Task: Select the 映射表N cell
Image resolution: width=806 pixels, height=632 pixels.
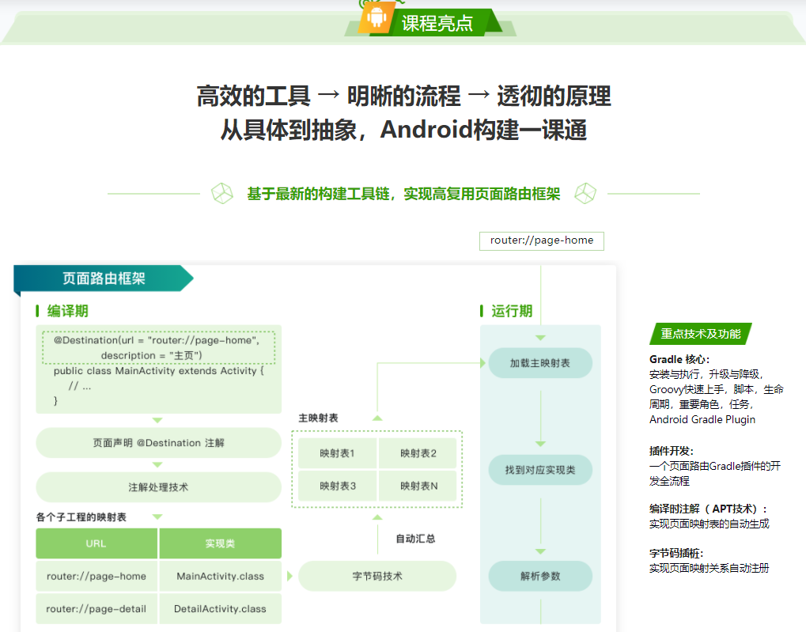Action: coord(418,486)
